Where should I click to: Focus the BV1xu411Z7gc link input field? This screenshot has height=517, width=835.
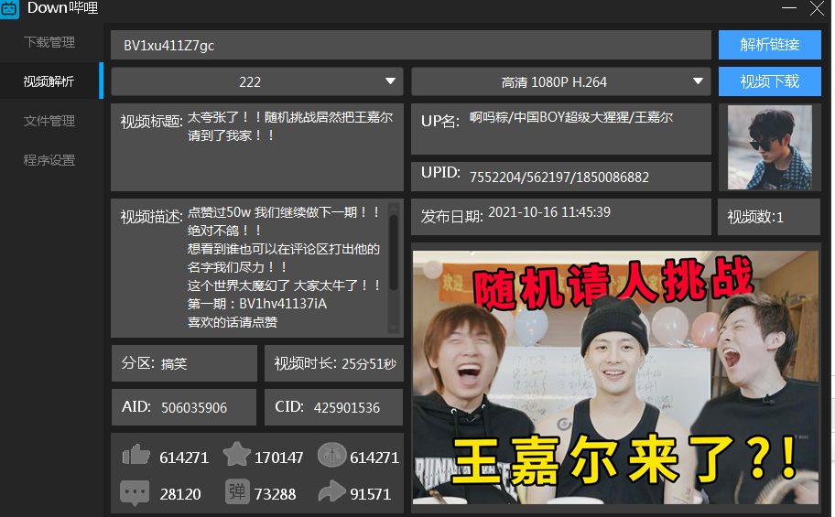(410, 45)
